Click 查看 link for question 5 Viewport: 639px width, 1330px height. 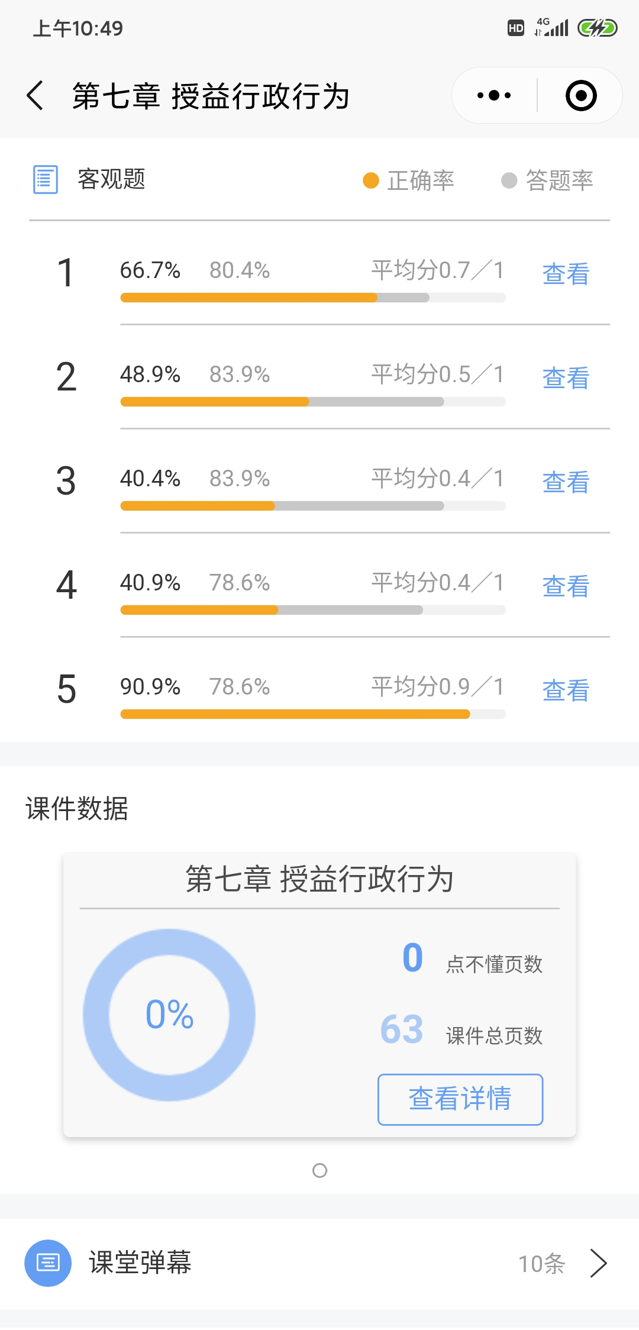566,690
